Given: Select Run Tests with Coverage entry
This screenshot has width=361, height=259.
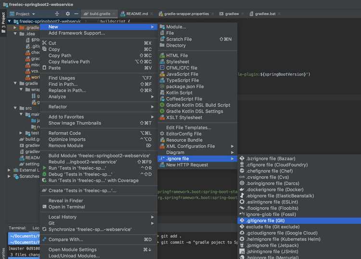Looking at the screenshot, I should pos(99,180).
